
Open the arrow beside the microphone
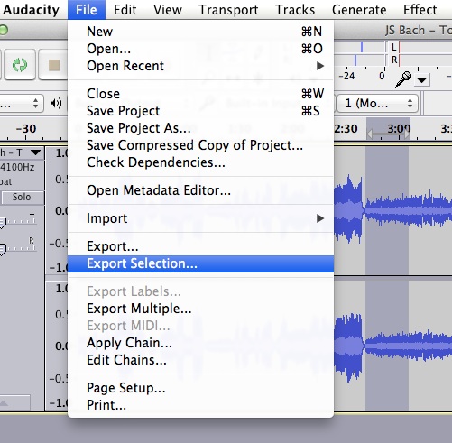click(422, 80)
